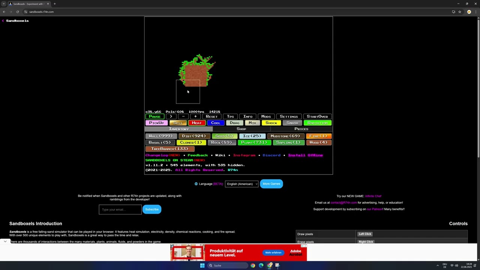The height and width of the screenshot is (270, 480).
Task: Click the More Games button
Action: click(x=271, y=184)
